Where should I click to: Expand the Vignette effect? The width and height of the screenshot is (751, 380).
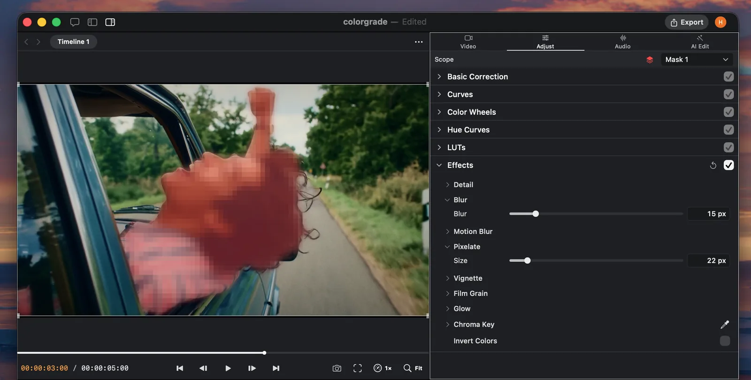coord(447,278)
